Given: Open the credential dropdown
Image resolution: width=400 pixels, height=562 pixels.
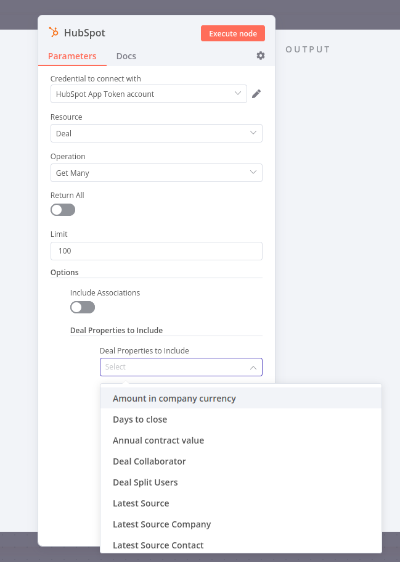Looking at the screenshot, I should [x=149, y=94].
